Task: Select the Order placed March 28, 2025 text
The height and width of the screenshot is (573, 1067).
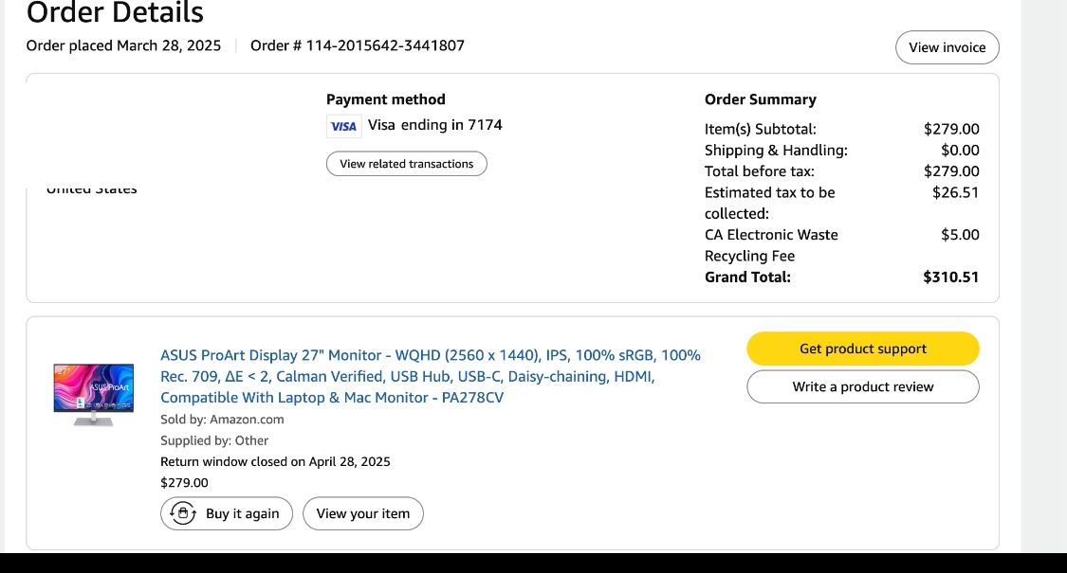Action: pyautogui.click(x=121, y=45)
